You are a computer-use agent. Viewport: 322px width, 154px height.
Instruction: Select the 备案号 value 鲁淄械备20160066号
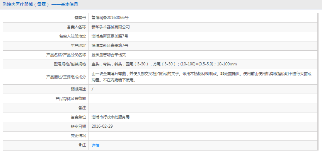110,18
